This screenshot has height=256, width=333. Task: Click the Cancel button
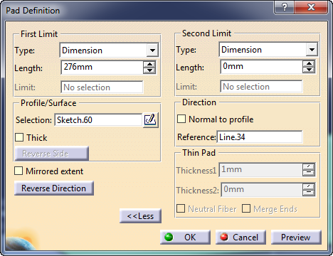240,237
